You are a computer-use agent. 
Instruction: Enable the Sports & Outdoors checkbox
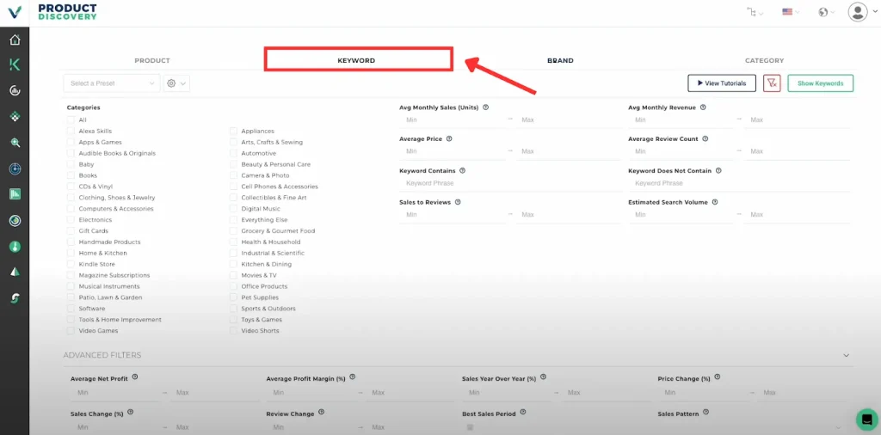tap(233, 309)
